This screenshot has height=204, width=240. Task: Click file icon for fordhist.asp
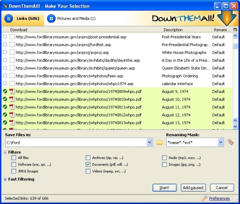pos(12,45)
